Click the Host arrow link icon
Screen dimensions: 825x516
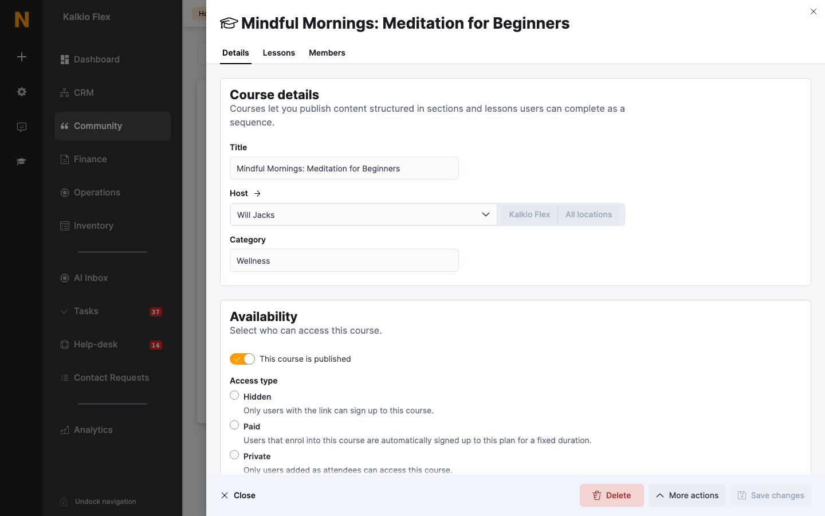(x=257, y=194)
